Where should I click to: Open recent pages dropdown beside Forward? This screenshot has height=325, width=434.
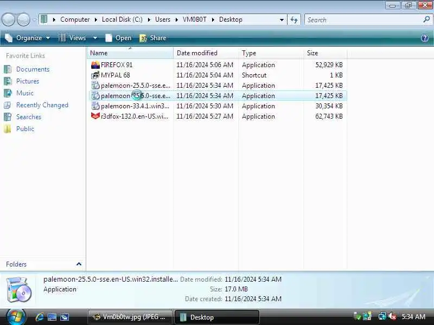34,20
